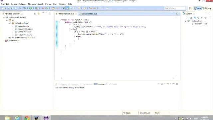
Task: Switch to EjecucionFibo.java editor tab
Action: click(88, 14)
